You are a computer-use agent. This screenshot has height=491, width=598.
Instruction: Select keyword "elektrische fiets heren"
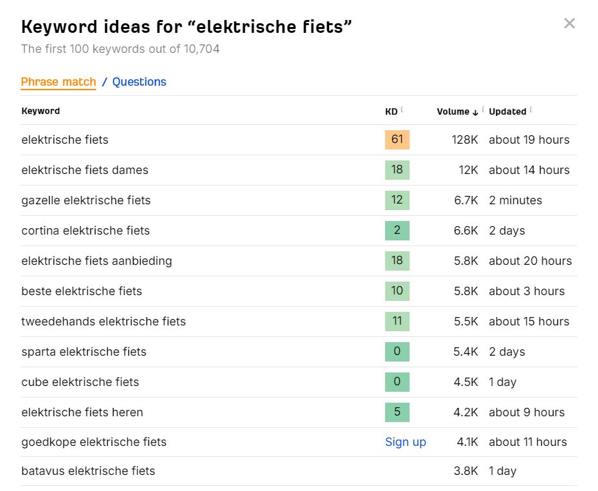tap(82, 412)
